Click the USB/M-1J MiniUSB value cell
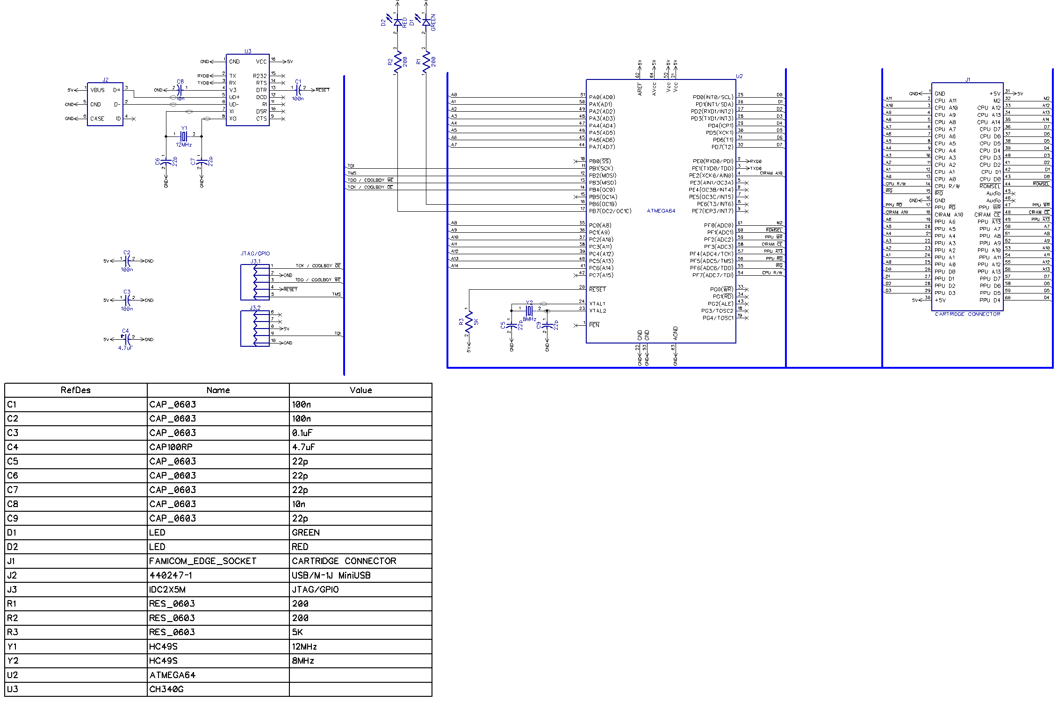 click(360, 575)
